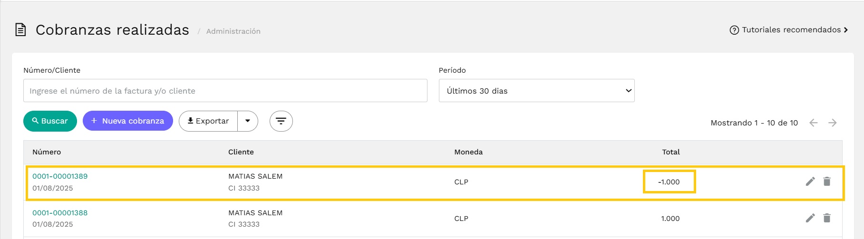Click the Exportar button
The image size is (864, 239).
(x=208, y=121)
